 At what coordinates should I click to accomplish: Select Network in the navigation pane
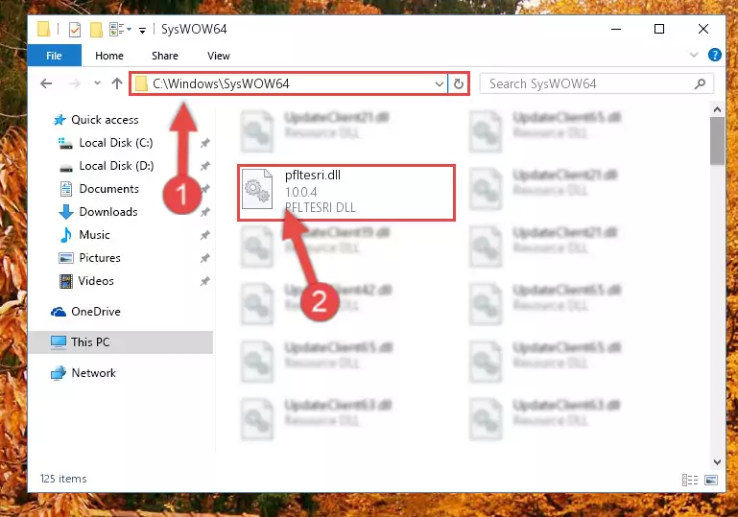click(x=93, y=373)
